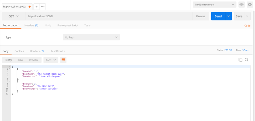Open the JSON format dropdown
The image size is (255, 121).
(51, 60)
